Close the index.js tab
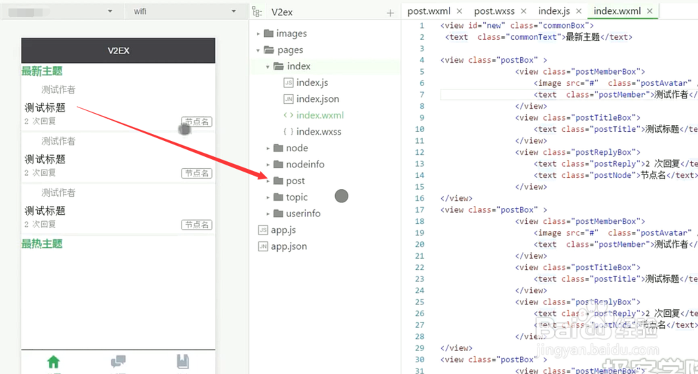The image size is (698, 374). (579, 11)
